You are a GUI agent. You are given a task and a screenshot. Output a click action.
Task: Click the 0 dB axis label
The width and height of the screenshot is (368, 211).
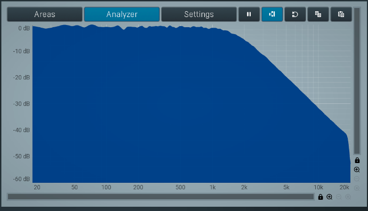click(24, 28)
